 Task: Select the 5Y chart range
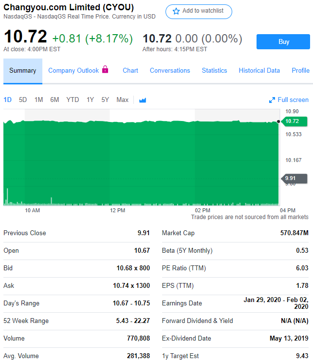105,100
